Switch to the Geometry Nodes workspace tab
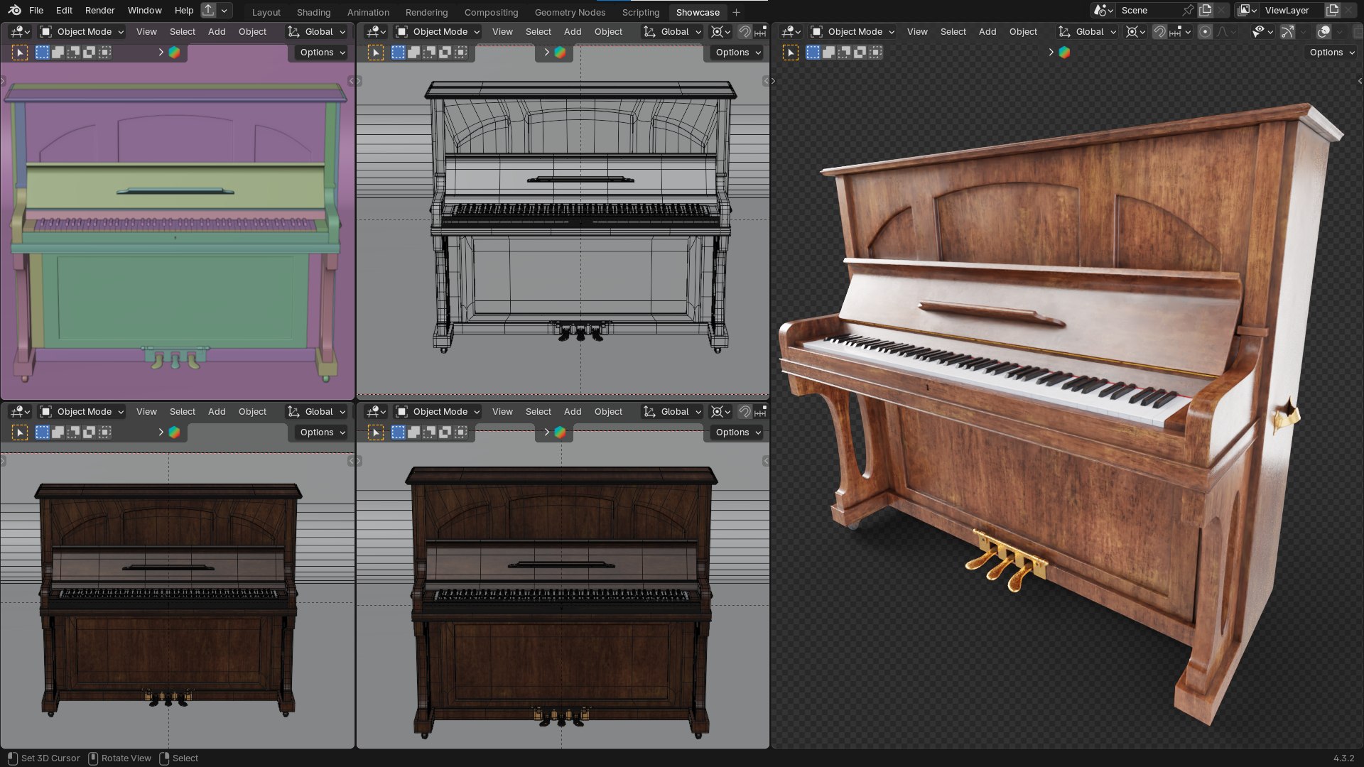 pos(570,12)
